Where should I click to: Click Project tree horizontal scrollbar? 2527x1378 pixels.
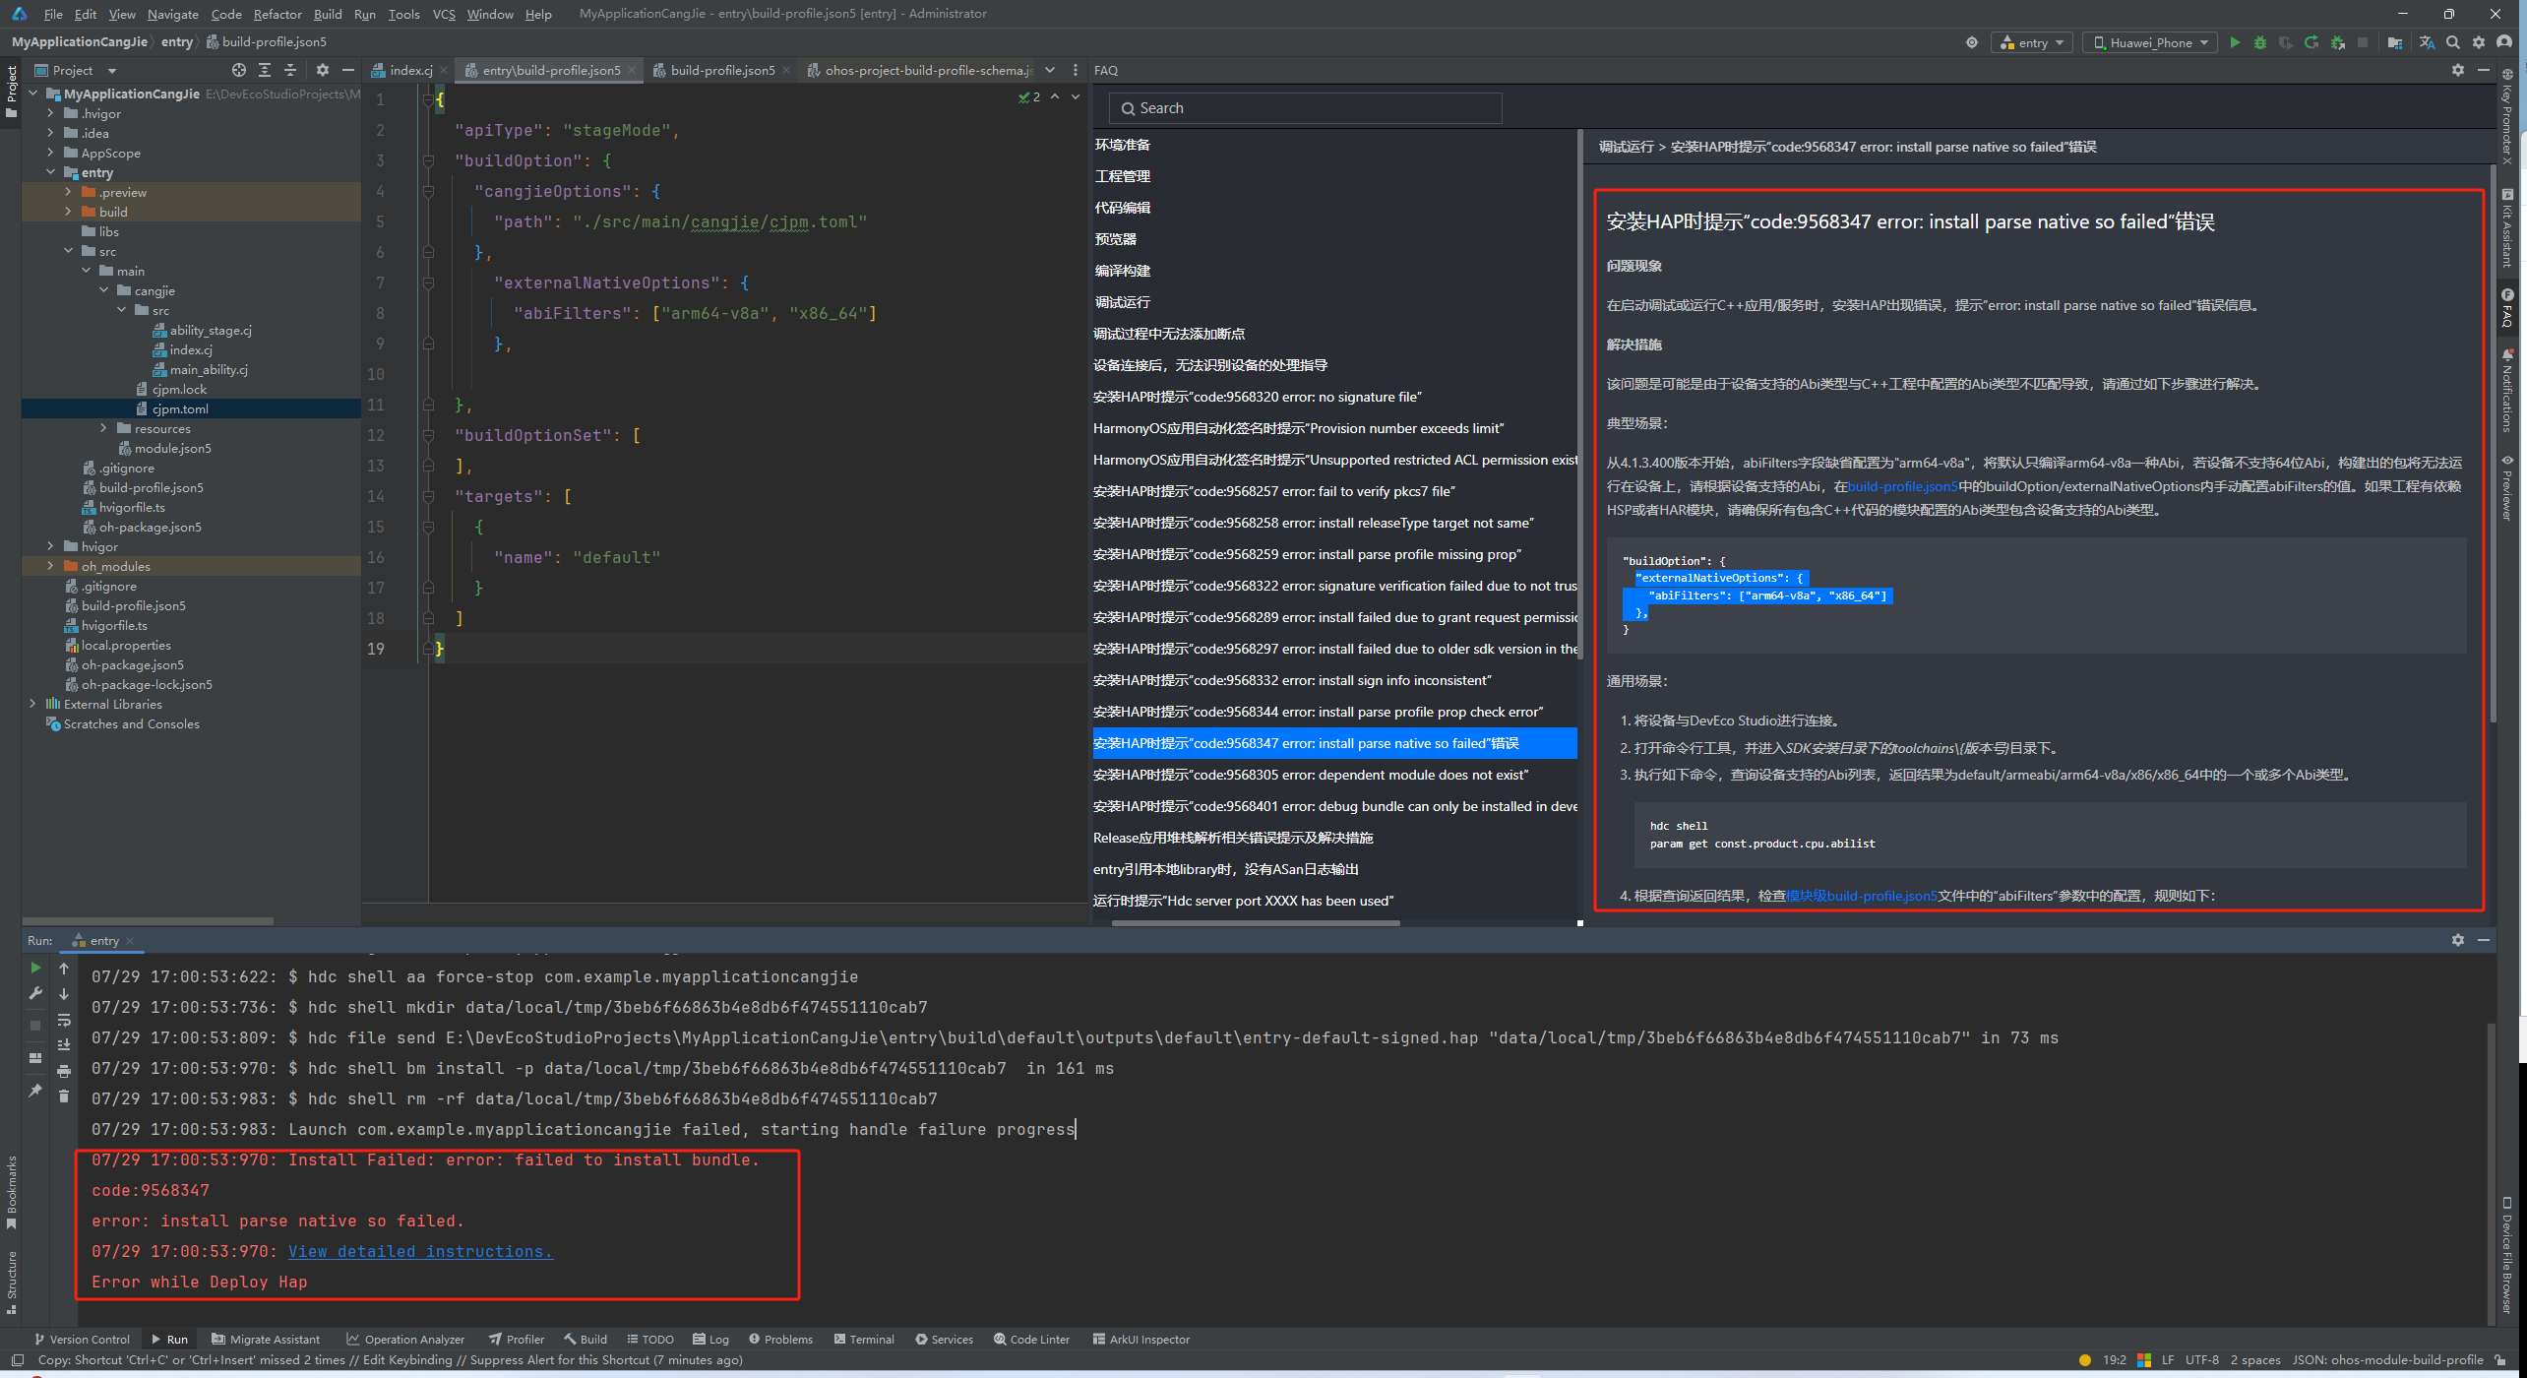148,921
